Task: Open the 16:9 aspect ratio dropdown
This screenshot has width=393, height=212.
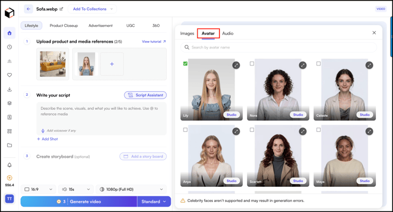Action: (39, 189)
